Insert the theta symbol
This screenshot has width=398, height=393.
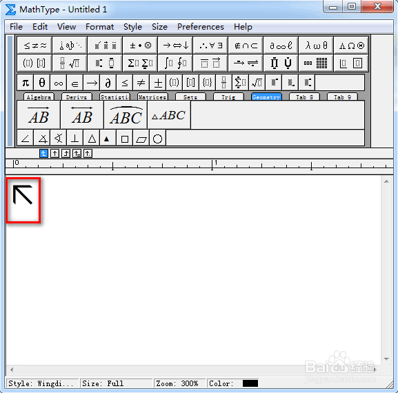coord(42,83)
